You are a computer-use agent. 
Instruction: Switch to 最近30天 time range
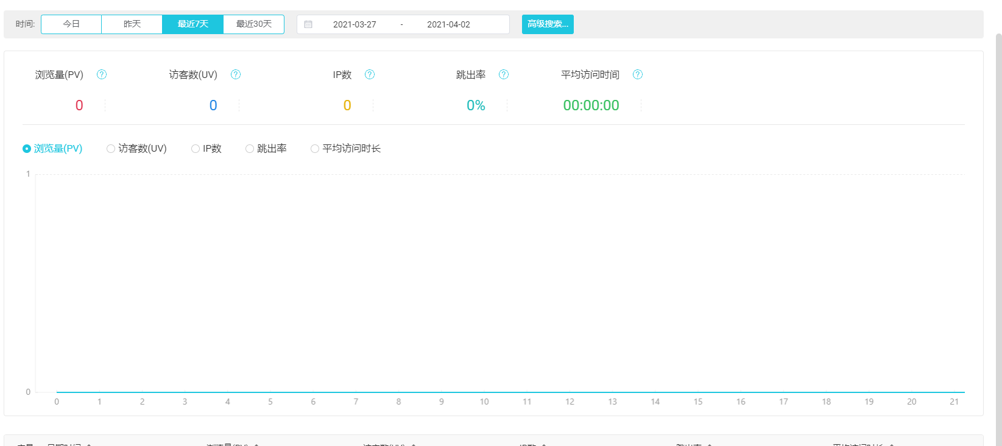tap(254, 24)
